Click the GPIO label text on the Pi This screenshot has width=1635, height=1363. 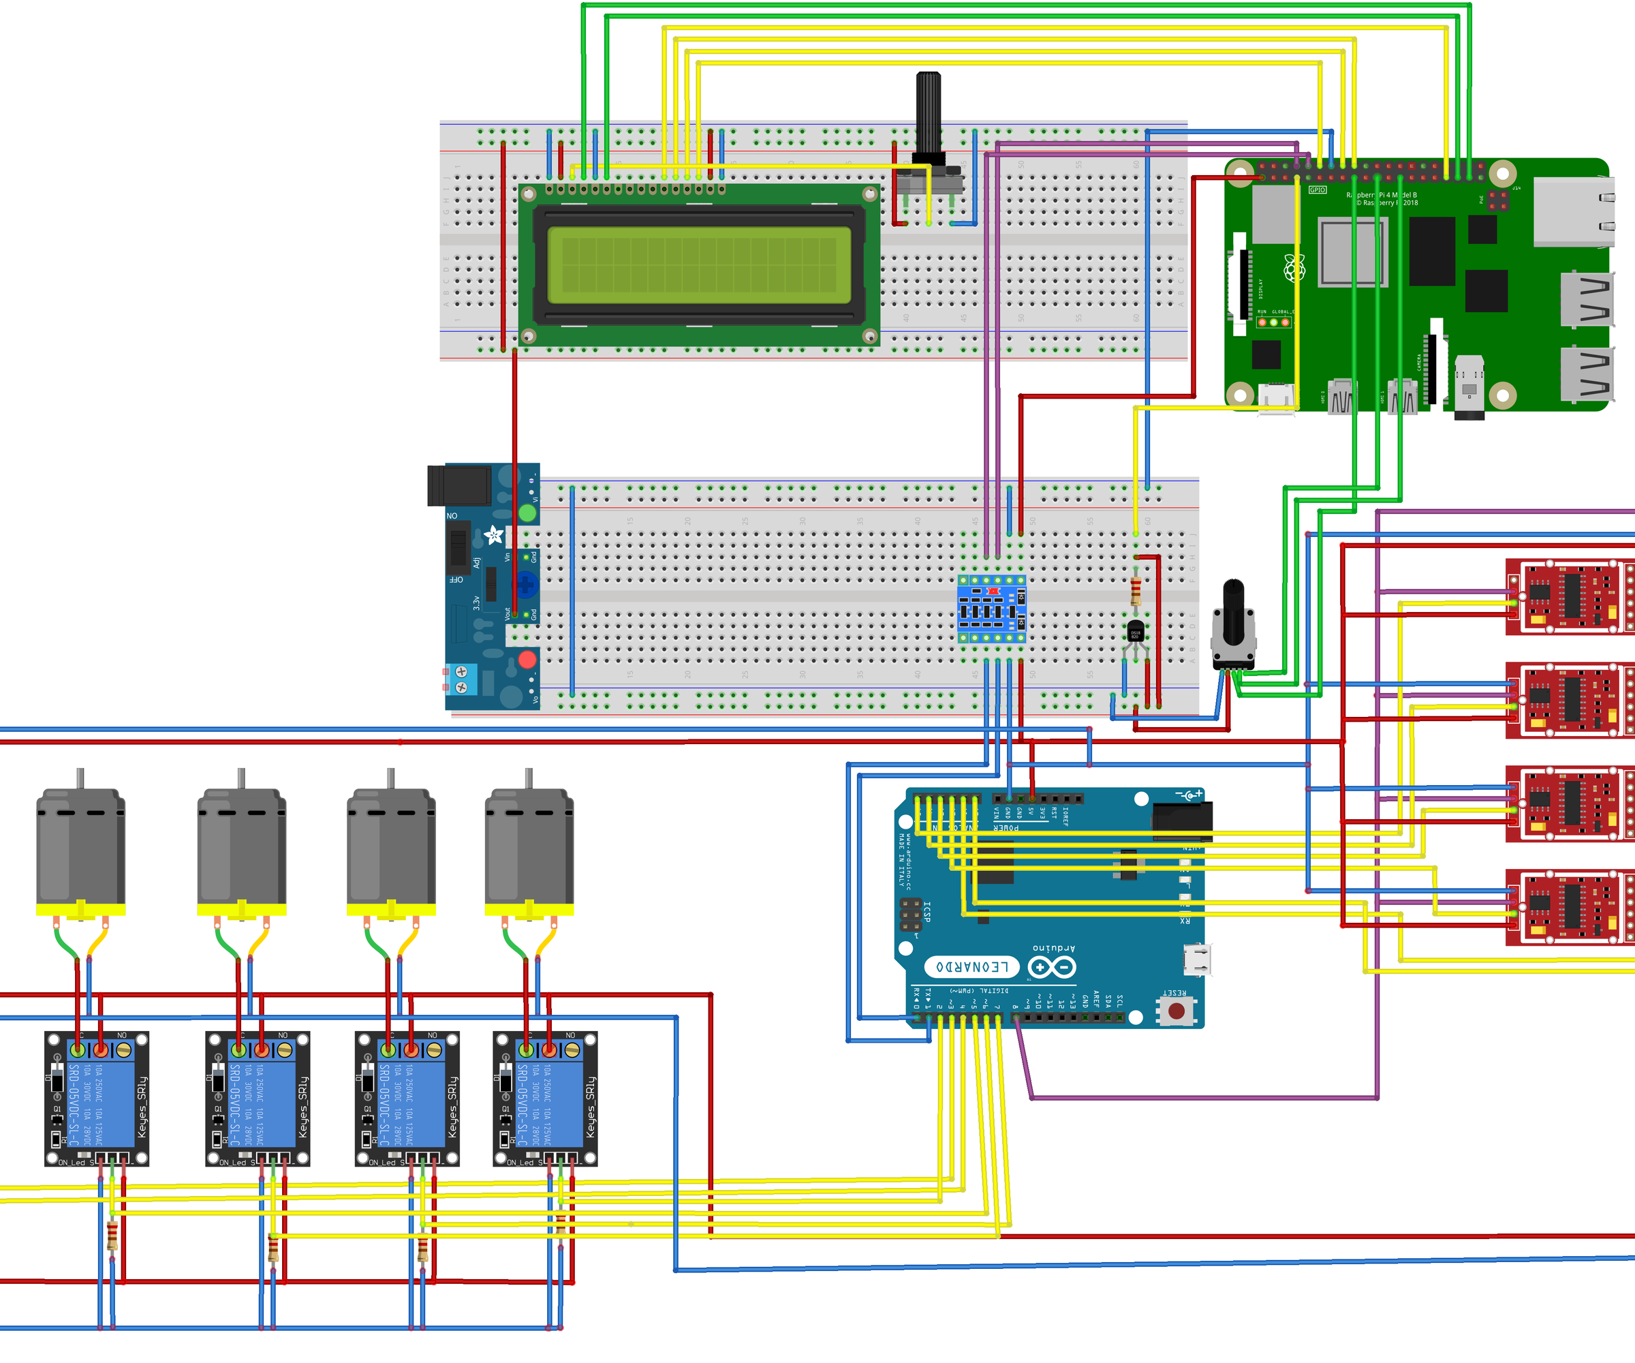(1318, 190)
